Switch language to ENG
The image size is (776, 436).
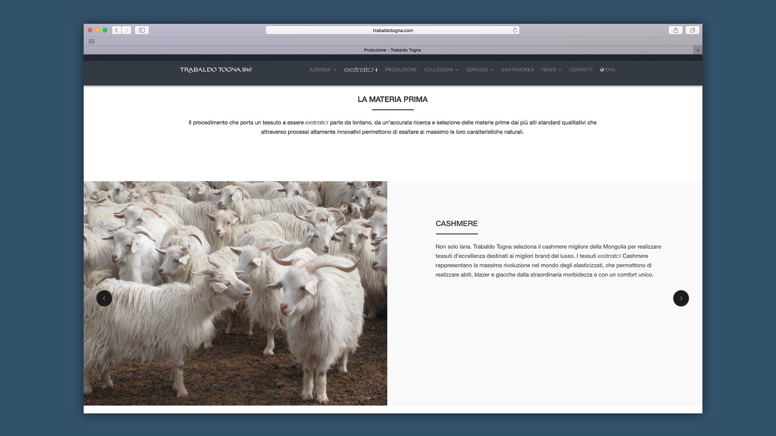607,70
